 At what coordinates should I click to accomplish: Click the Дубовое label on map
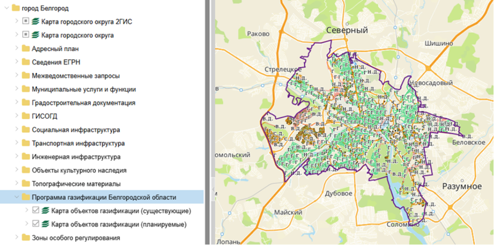tap(339, 193)
